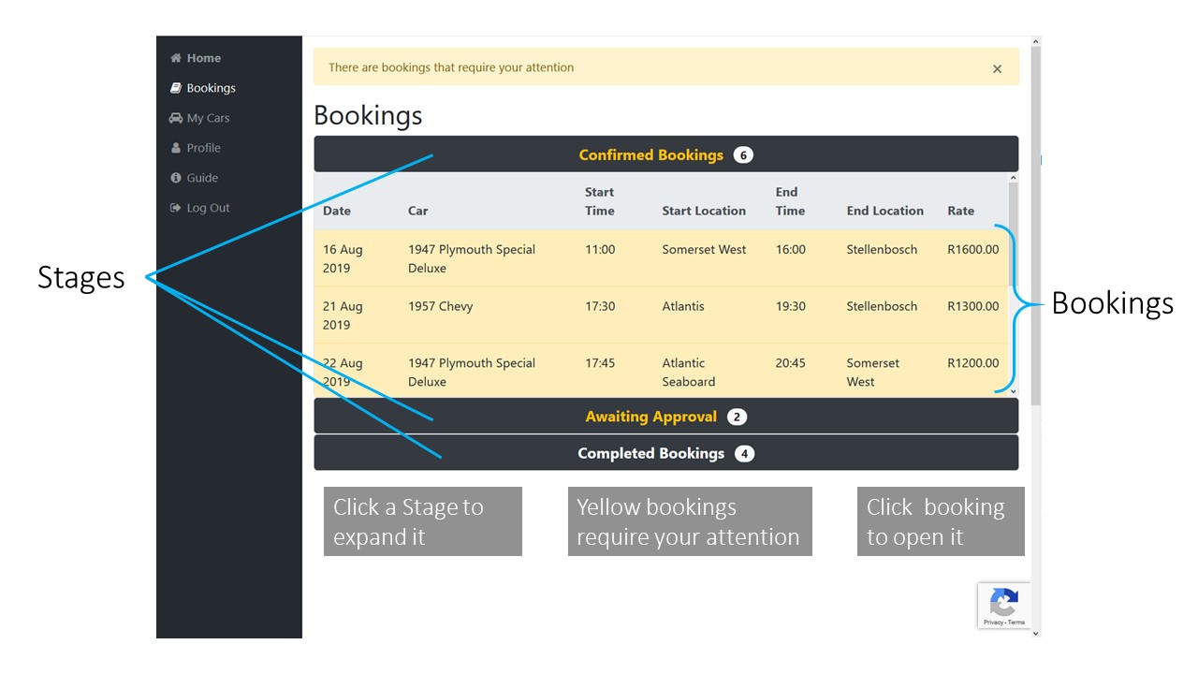Open the 16 Aug 2019 booking row
1198x674 pixels.
661,258
